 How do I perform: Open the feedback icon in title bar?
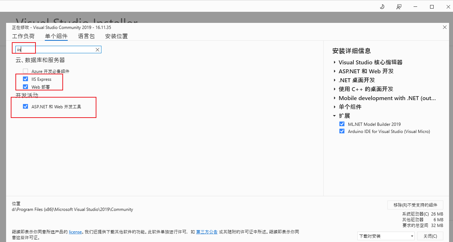pyautogui.click(x=399, y=6)
